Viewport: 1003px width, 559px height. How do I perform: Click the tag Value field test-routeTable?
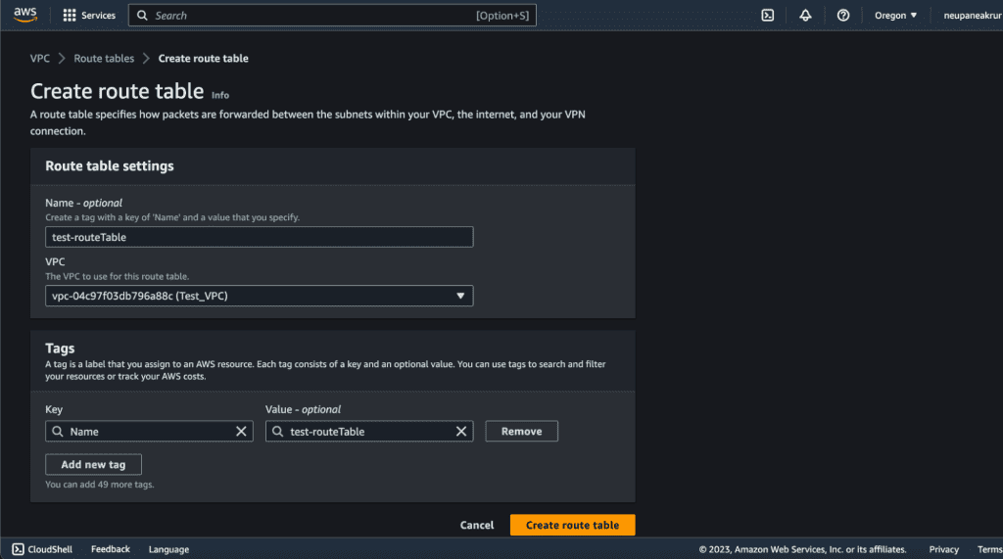pos(369,431)
